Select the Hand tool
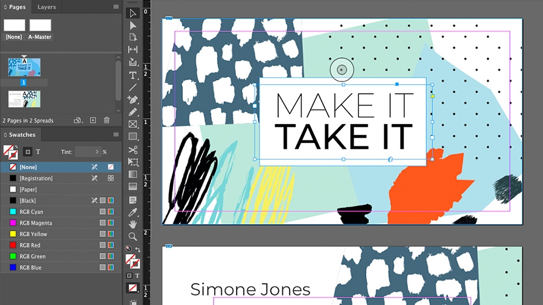 [x=133, y=224]
